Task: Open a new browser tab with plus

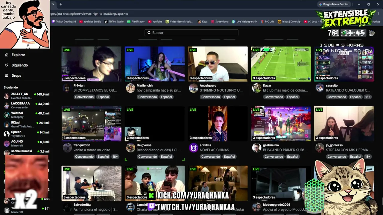Action: [60, 4]
